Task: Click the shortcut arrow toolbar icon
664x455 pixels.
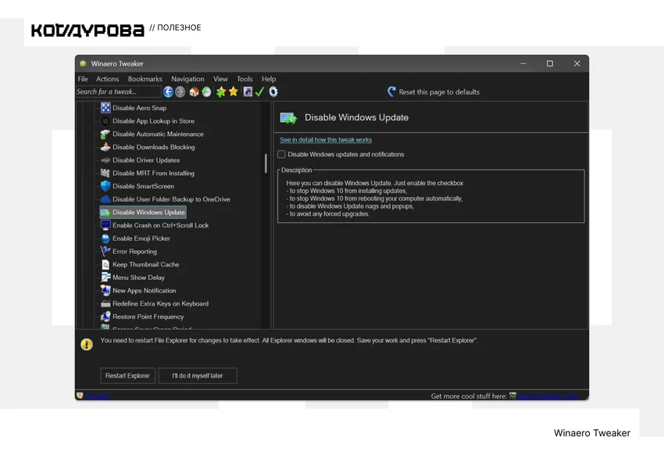Action: coord(248,91)
